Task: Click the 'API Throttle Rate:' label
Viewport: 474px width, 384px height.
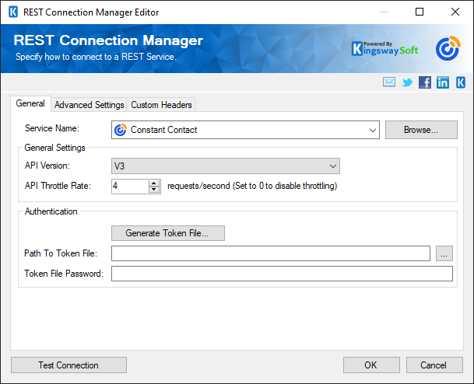Action: [x=58, y=185]
